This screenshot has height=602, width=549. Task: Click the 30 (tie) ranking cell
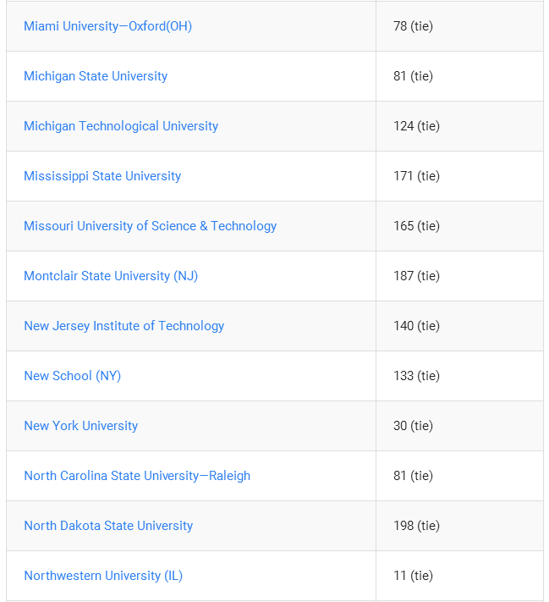[x=459, y=426]
